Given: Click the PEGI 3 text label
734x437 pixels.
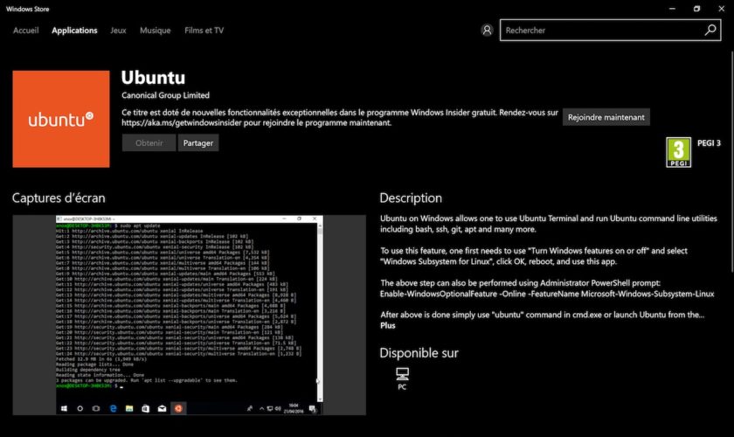Looking at the screenshot, I should (709, 142).
